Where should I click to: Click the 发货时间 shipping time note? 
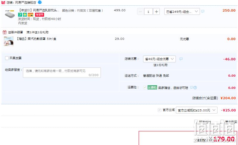tap(40, 21)
